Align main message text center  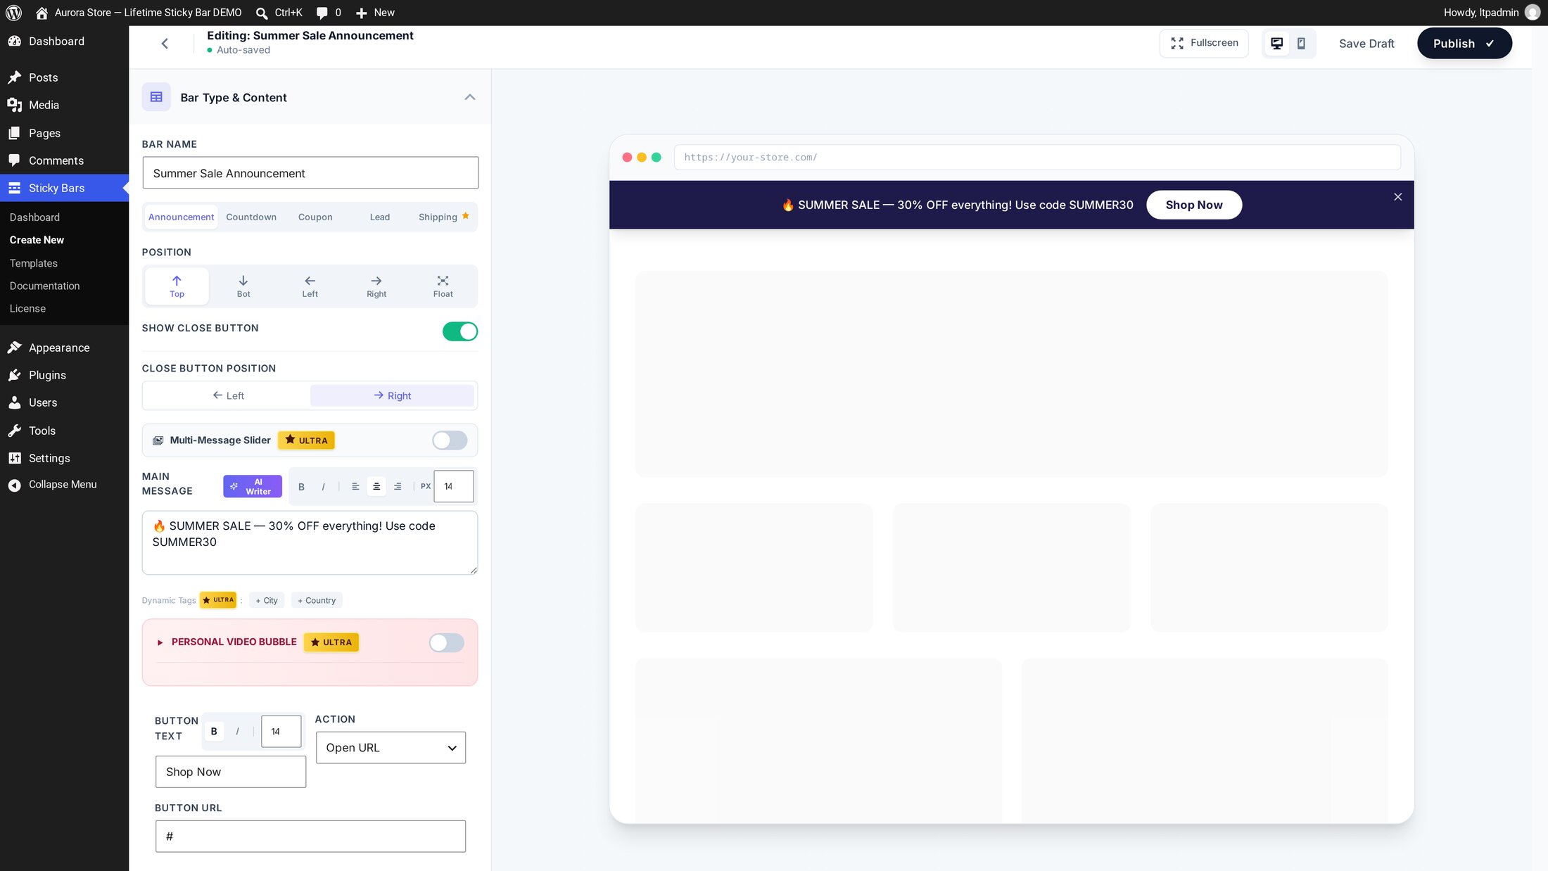point(376,487)
